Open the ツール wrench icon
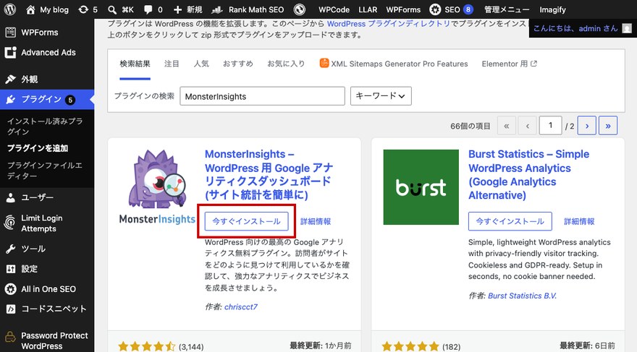The height and width of the screenshot is (352, 637). click(11, 249)
